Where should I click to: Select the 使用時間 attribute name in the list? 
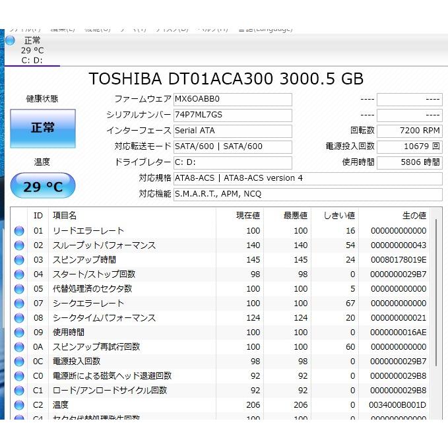pos(69,333)
